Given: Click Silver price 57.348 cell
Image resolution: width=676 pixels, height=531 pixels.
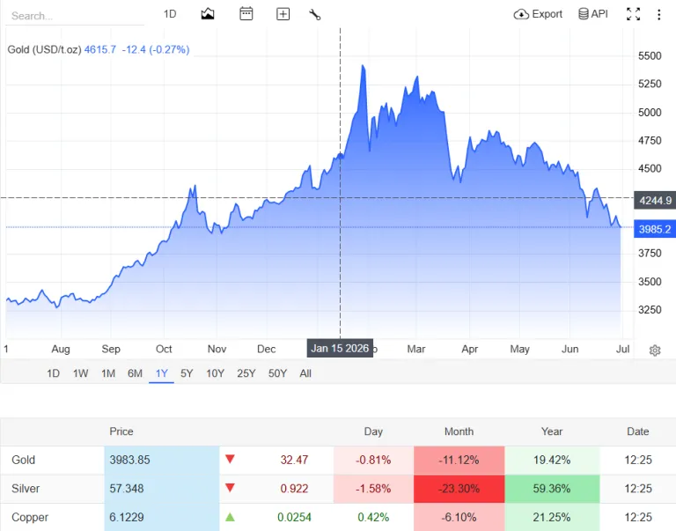Looking at the screenshot, I should (162, 489).
